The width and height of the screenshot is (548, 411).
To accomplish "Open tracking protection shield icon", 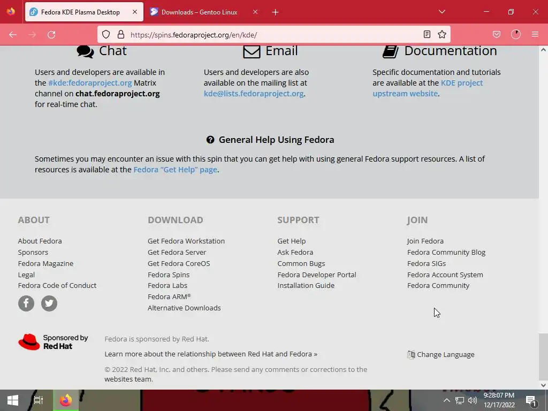I will (106, 34).
